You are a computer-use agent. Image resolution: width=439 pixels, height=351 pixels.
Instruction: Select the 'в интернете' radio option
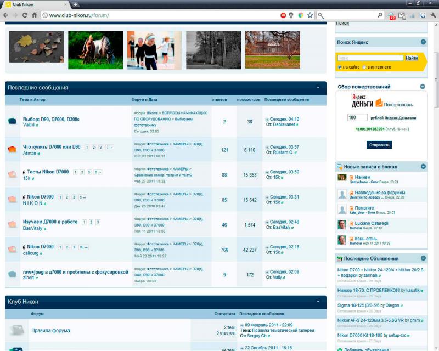(x=364, y=67)
